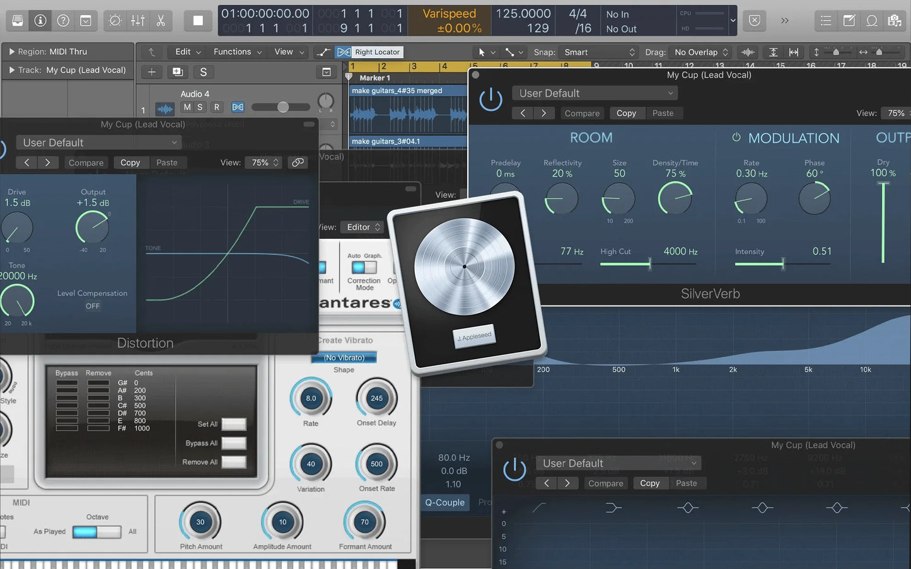Click the Quick Help question mark icon
This screenshot has width=911, height=569.
click(63, 20)
